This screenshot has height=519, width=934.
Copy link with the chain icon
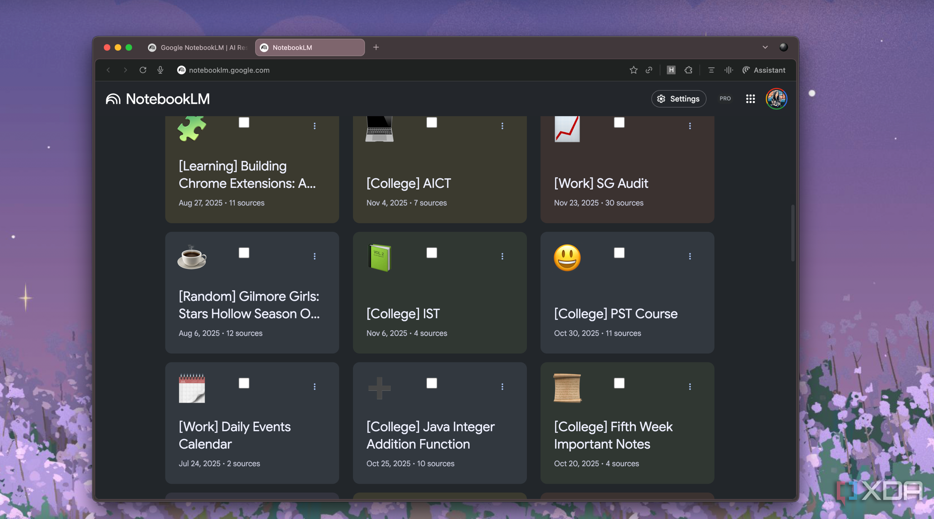tap(649, 70)
